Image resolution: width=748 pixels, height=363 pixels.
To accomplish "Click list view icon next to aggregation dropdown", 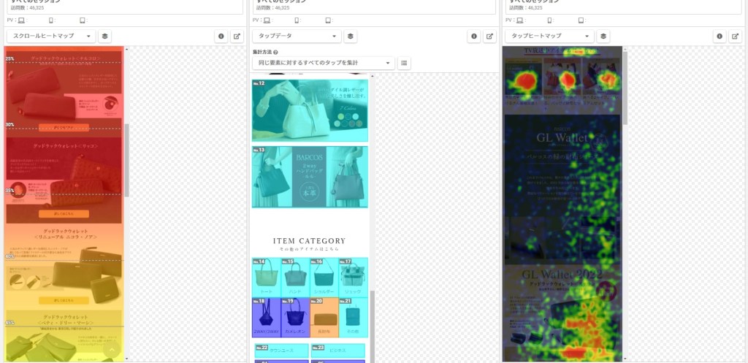I will coord(404,63).
